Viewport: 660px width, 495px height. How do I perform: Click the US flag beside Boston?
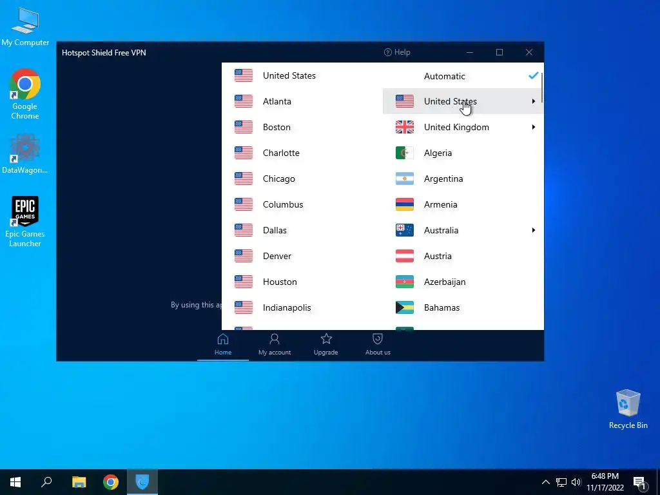tap(244, 127)
